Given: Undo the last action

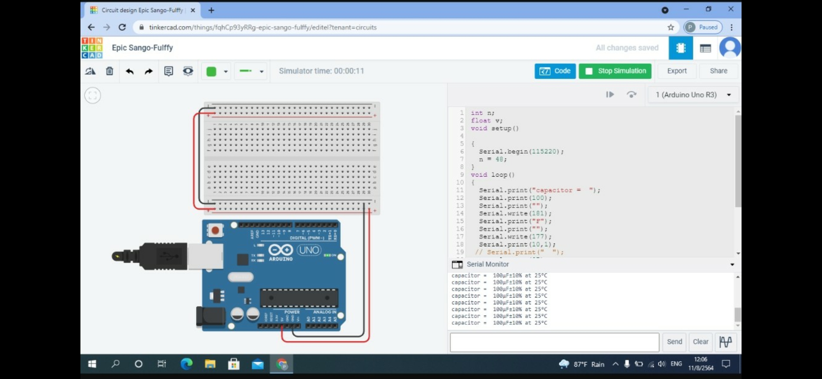Looking at the screenshot, I should [x=130, y=71].
